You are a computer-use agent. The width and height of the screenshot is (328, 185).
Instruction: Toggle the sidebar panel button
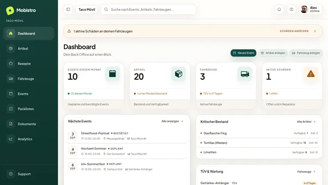[68, 10]
